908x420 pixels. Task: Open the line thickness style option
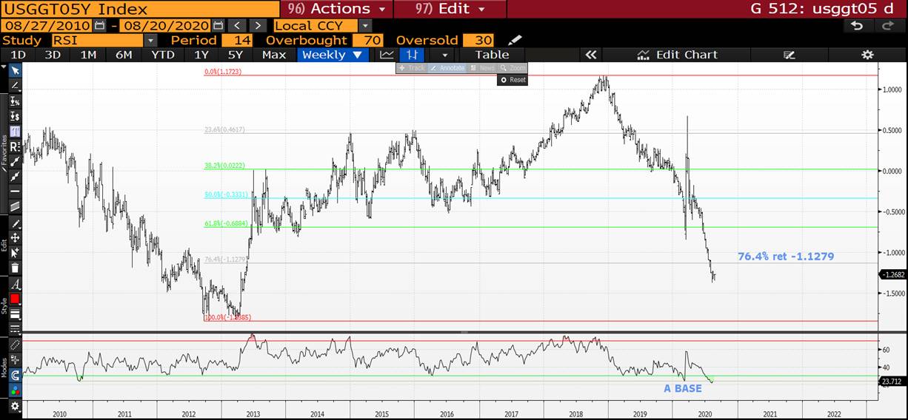coord(15,314)
